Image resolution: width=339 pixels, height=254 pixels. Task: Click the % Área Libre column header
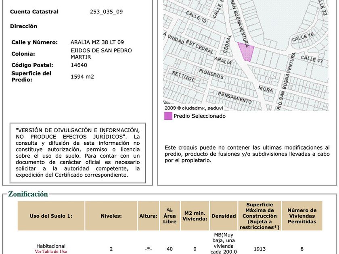click(170, 216)
